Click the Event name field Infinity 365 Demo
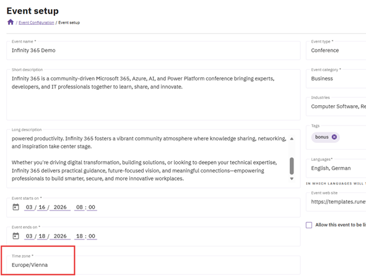This screenshot has width=366, height=276. (154, 50)
